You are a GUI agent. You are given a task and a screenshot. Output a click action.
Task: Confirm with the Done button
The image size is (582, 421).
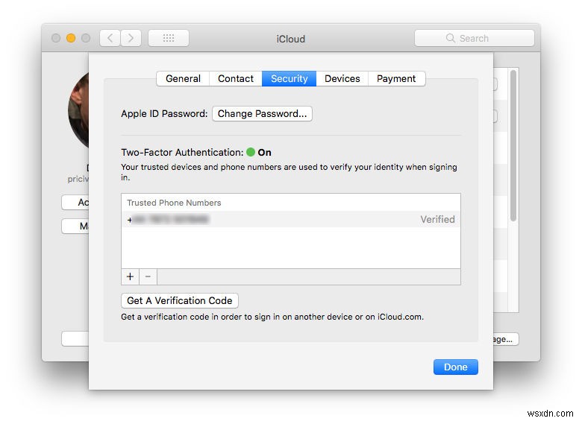tap(455, 367)
